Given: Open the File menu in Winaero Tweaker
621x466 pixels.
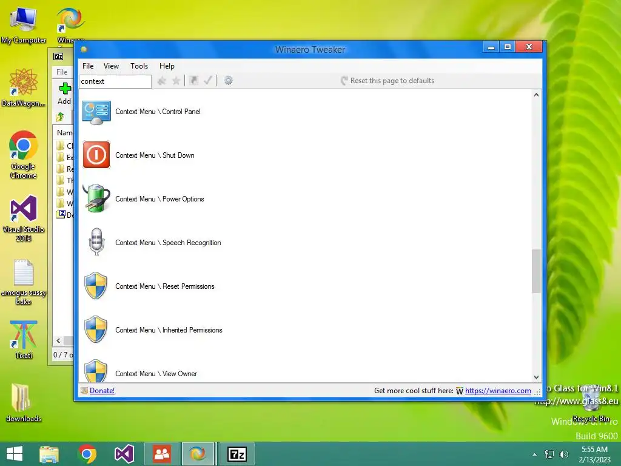Looking at the screenshot, I should coord(88,66).
